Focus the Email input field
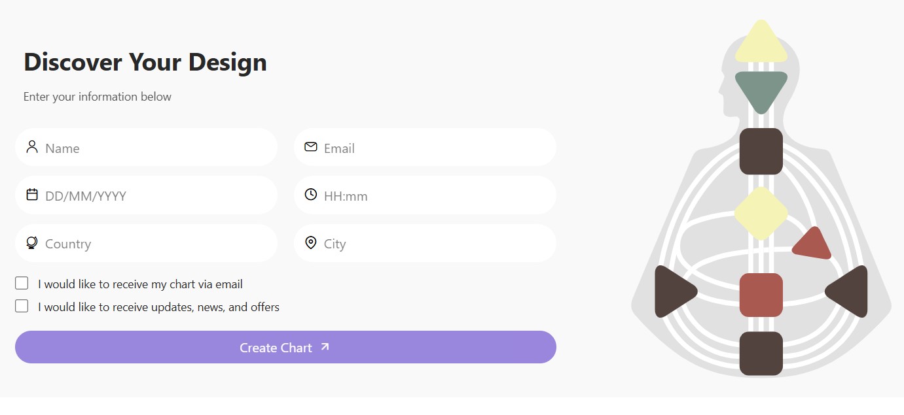Viewport: 904px width, 415px height. click(435, 148)
